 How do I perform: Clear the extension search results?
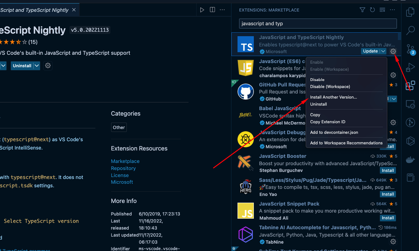(x=382, y=10)
